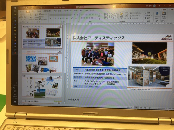
Task: Click the Center alignment paragraph icon
Action: coord(84,18)
